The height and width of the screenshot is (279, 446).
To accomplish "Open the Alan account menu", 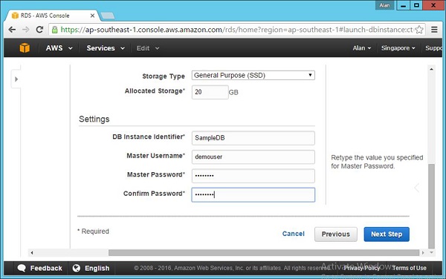I will tap(362, 48).
